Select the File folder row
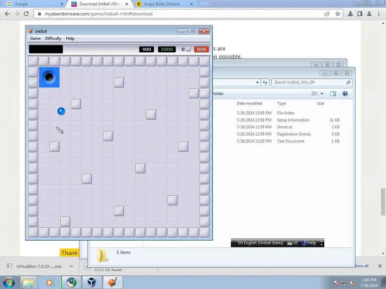 click(283, 113)
